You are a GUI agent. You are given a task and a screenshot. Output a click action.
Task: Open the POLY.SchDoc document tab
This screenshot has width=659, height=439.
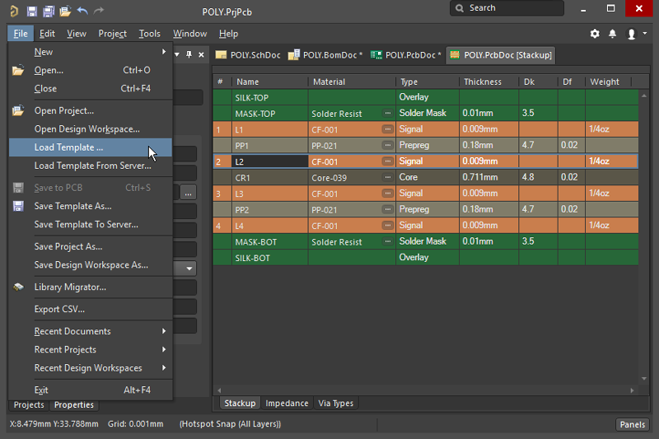coord(248,55)
